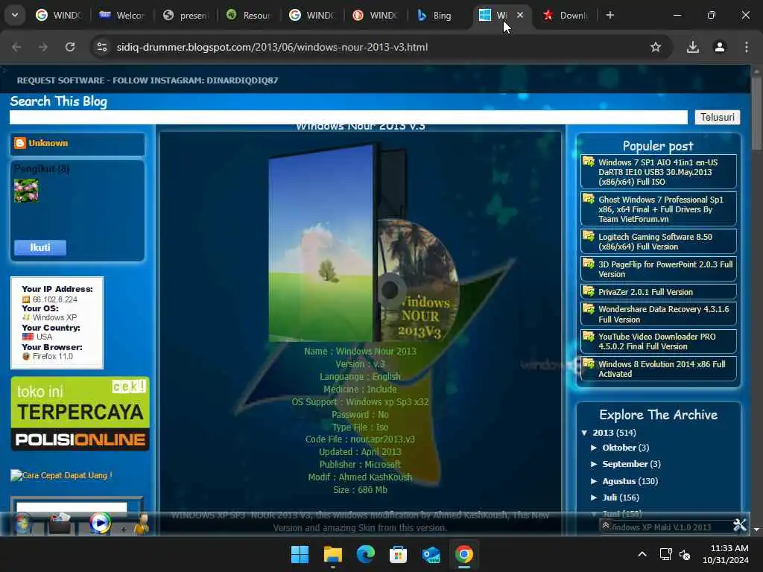Show hidden system tray icons
Screen dimensions: 763x572
642,554
